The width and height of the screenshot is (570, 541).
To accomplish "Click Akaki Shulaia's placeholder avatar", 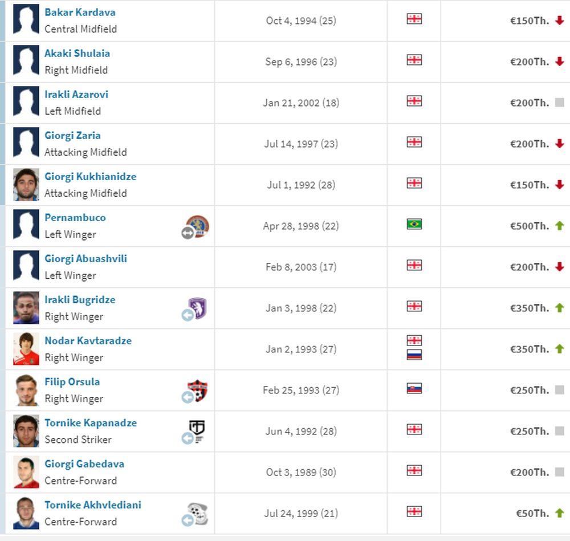I will click(x=26, y=62).
